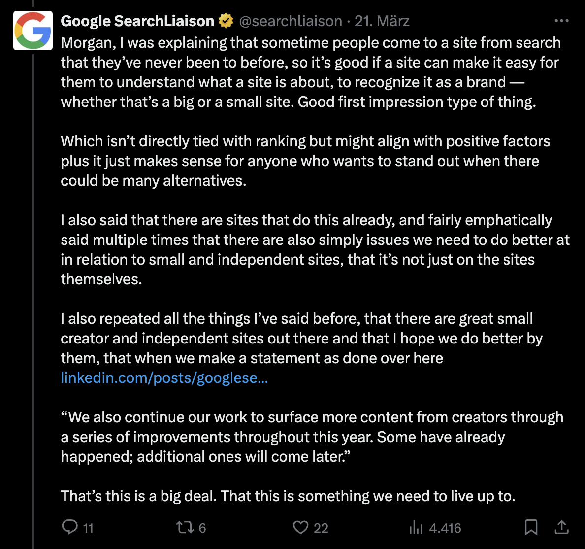Open post analytics via the bar chart icon

coord(416,527)
